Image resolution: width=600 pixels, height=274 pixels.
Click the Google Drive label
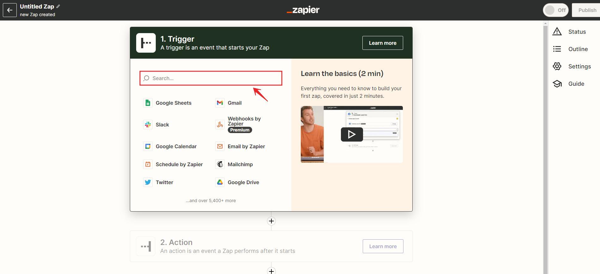(x=243, y=182)
